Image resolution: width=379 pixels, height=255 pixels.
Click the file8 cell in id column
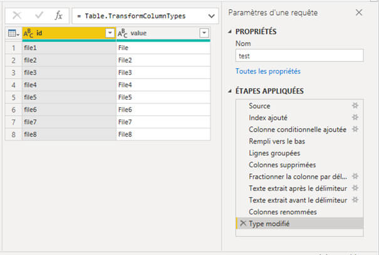point(69,134)
